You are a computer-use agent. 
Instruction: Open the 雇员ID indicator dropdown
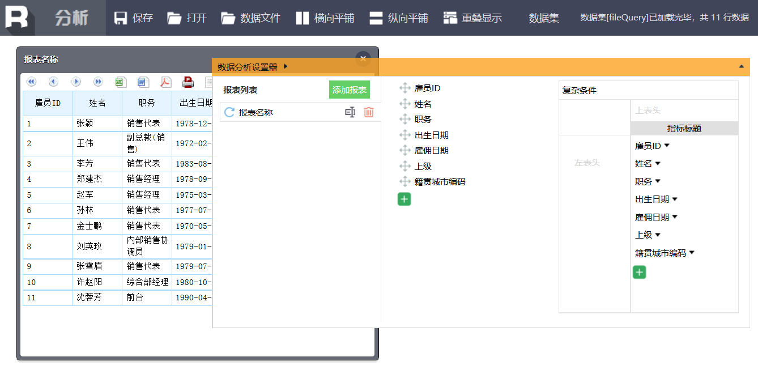coord(667,146)
